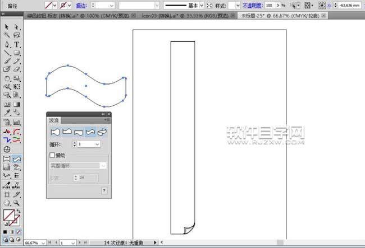Viewport: 365px width, 248px height.
Task: Select the Eyedropper tool
Action: [7, 113]
